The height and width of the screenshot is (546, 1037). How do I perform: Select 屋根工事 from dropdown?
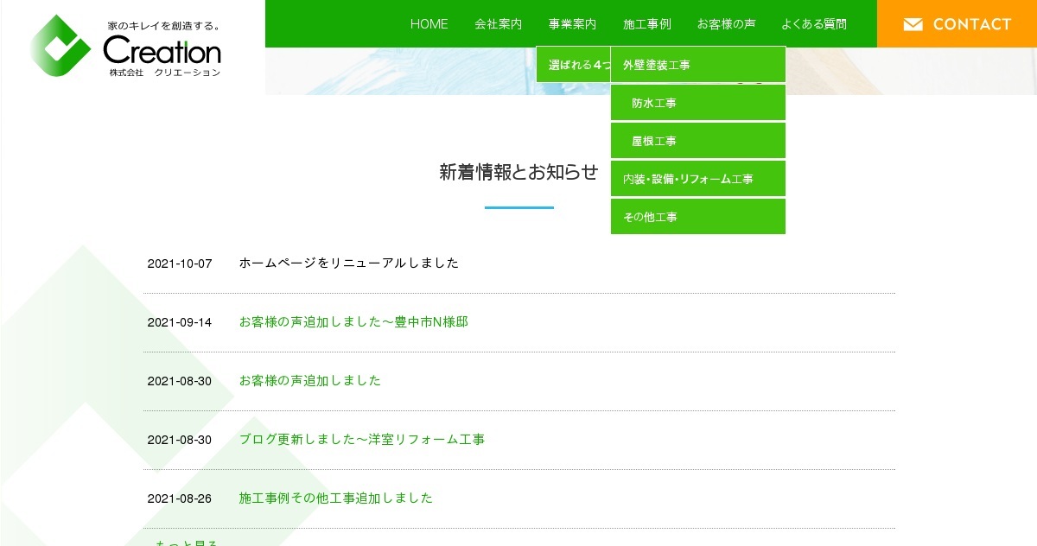coord(698,141)
